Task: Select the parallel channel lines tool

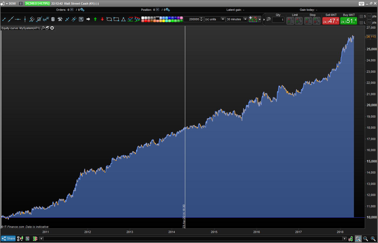Action: (32, 19)
